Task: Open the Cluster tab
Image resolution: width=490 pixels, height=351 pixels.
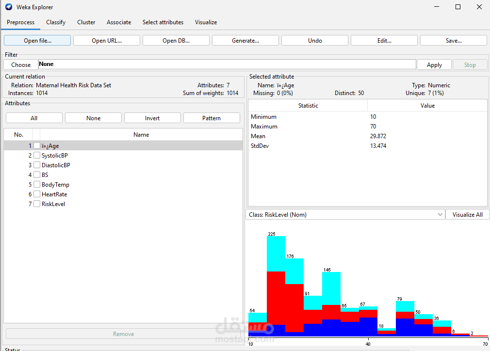Action: (86, 22)
